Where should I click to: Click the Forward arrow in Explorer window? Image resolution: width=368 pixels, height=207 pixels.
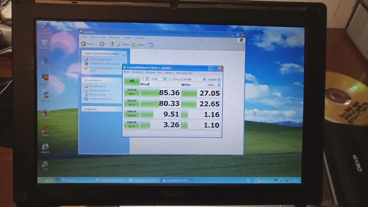tap(102, 44)
